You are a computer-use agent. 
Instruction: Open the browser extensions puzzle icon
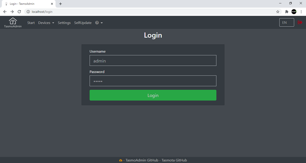point(287,12)
